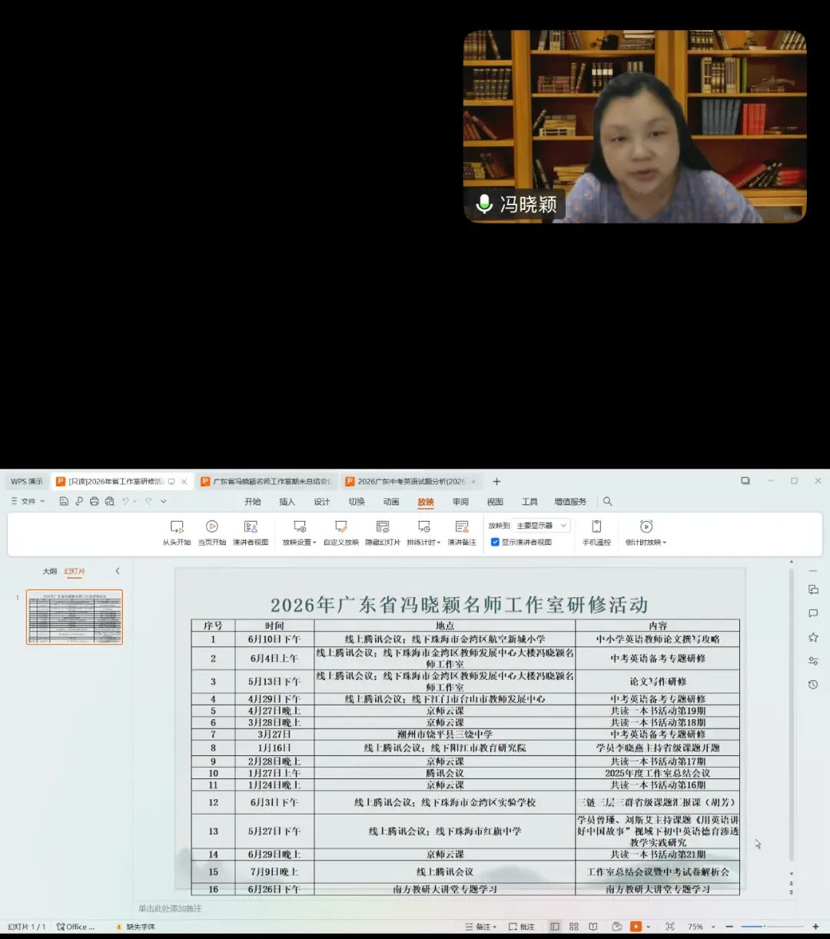Click the history clock icon in right sidebar
Image resolution: width=830 pixels, height=939 pixels.
tap(813, 685)
